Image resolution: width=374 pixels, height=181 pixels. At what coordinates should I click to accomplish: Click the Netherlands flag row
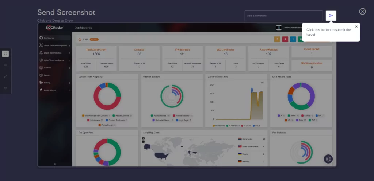(252, 139)
